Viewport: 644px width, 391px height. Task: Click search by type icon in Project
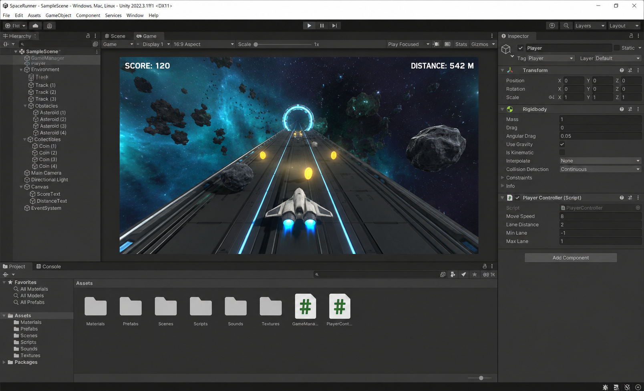click(x=453, y=275)
